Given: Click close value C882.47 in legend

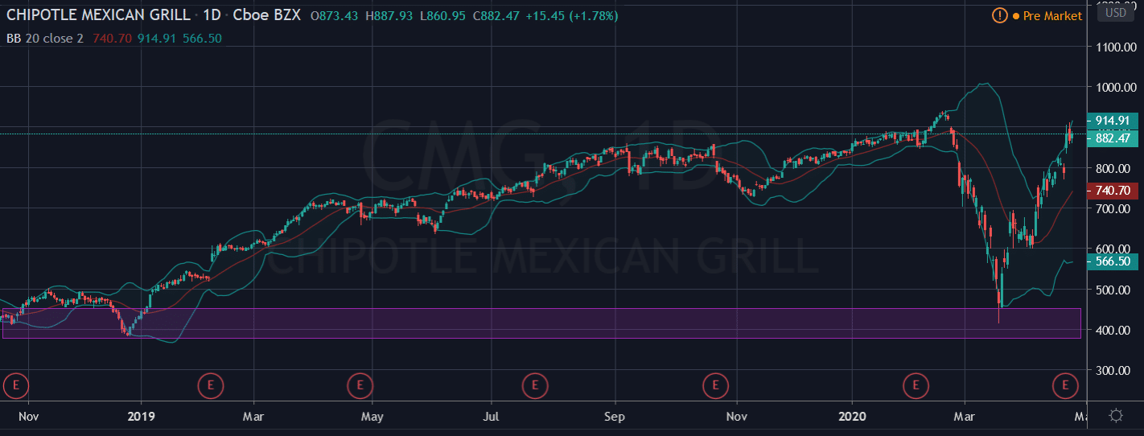Looking at the screenshot, I should pyautogui.click(x=498, y=15).
